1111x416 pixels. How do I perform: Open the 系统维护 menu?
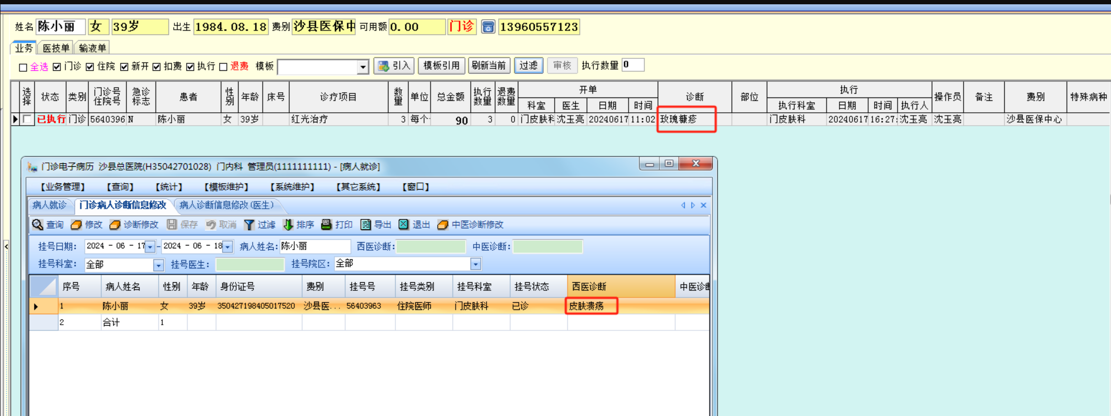(292, 187)
